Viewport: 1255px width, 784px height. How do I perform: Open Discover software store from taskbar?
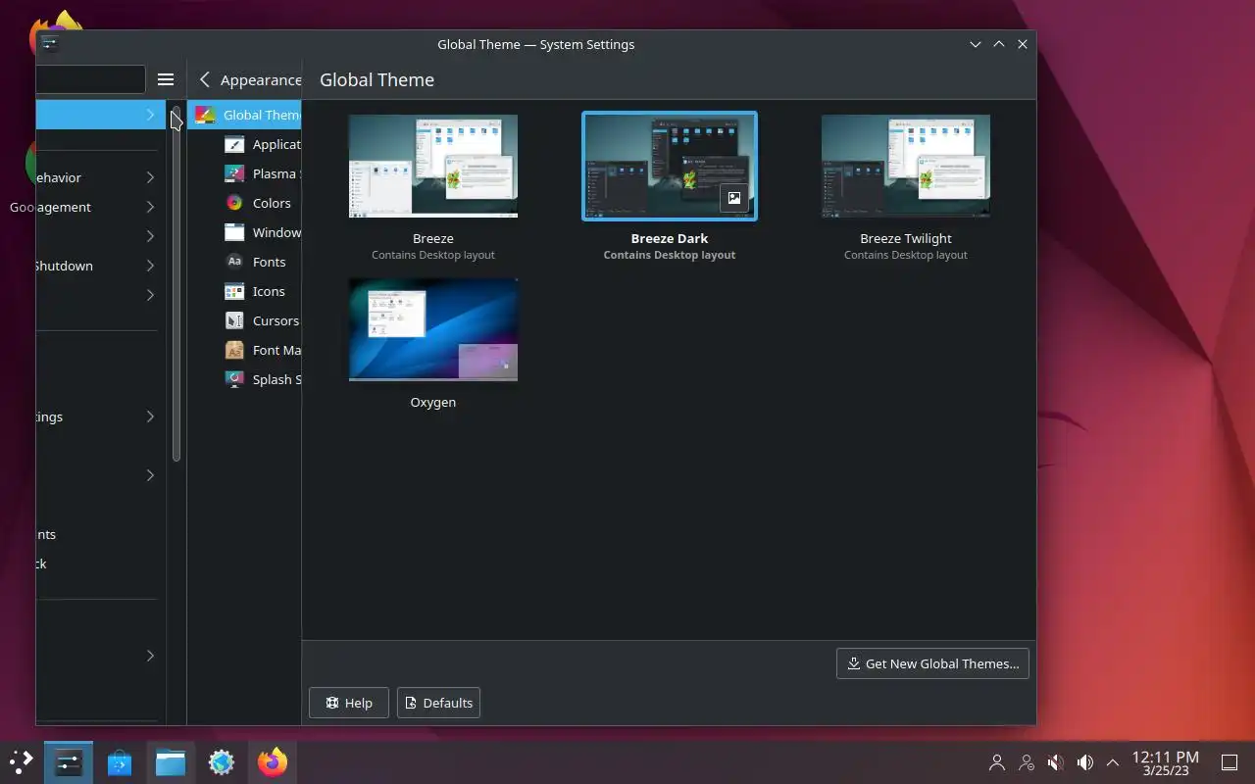pos(120,761)
